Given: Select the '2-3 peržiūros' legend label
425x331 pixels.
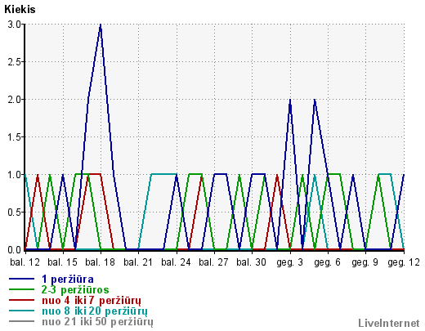Looking at the screenshot, I should [x=75, y=290].
